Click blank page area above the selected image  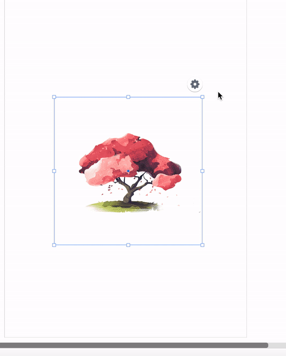tap(125, 45)
